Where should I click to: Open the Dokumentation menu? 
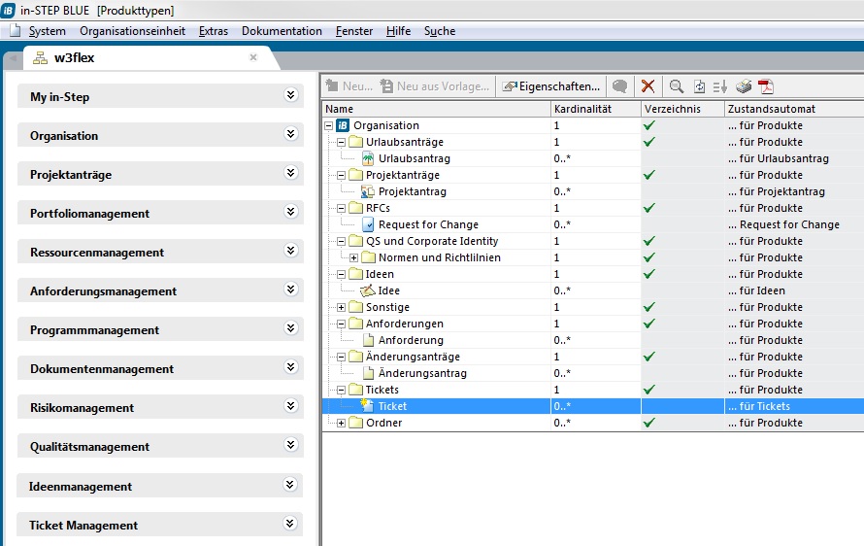282,31
